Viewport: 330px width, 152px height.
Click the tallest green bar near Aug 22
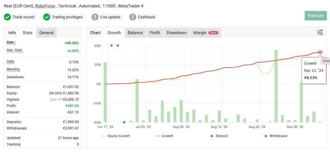click(x=276, y=86)
